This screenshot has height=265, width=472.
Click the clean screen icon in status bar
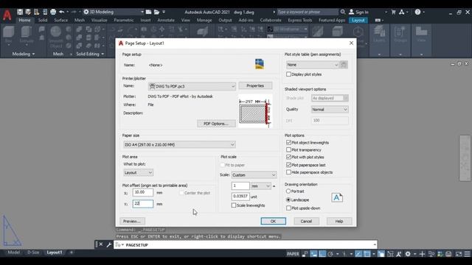pos(459,254)
